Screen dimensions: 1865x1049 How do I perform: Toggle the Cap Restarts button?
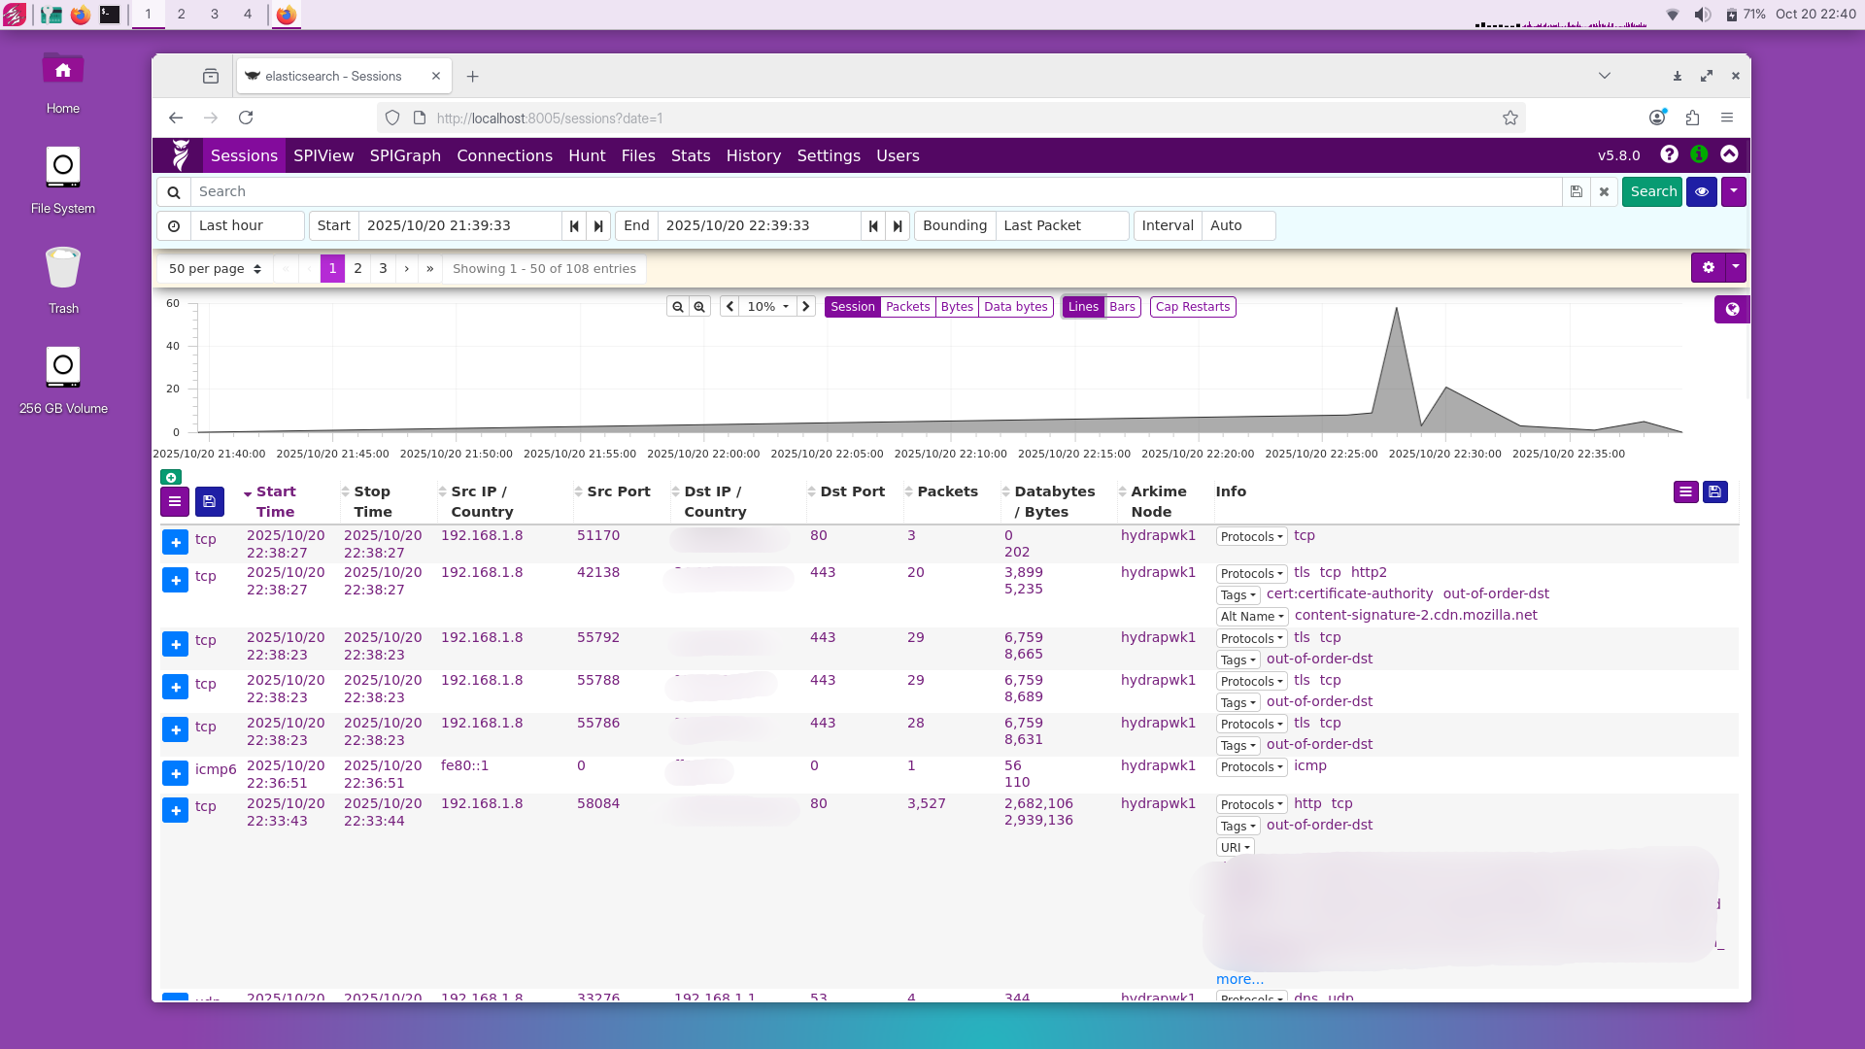(x=1192, y=307)
